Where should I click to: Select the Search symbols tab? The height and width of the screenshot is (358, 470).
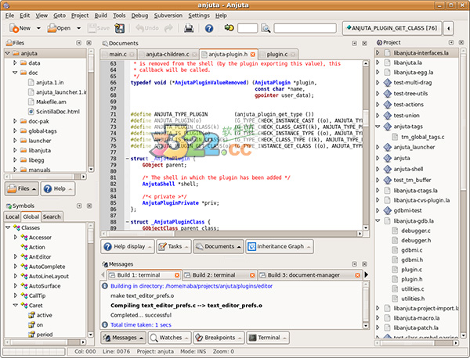[52, 217]
